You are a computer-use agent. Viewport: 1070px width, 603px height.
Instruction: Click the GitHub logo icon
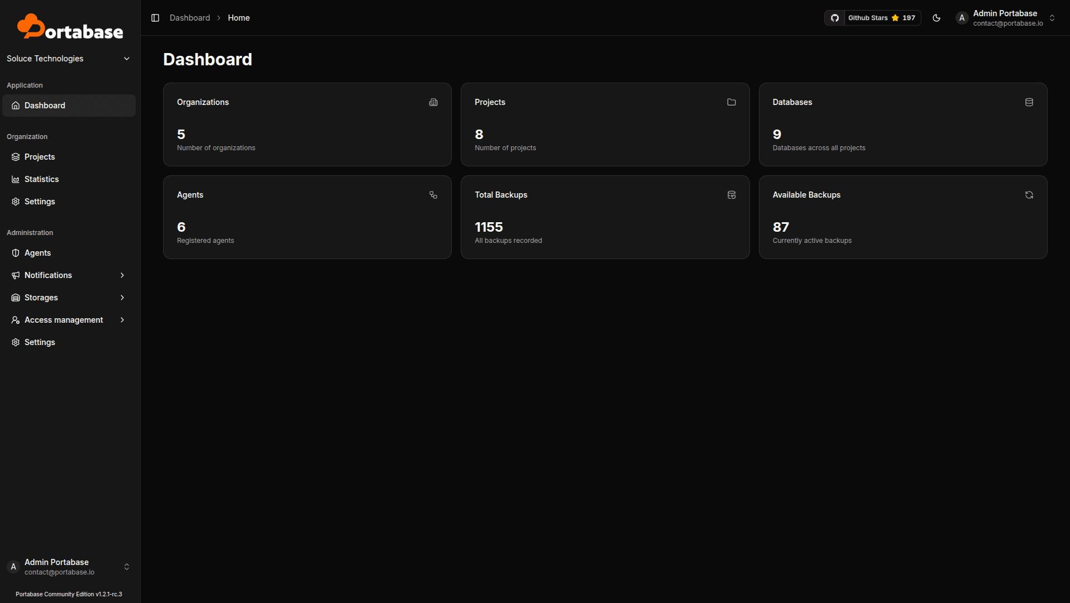835,18
